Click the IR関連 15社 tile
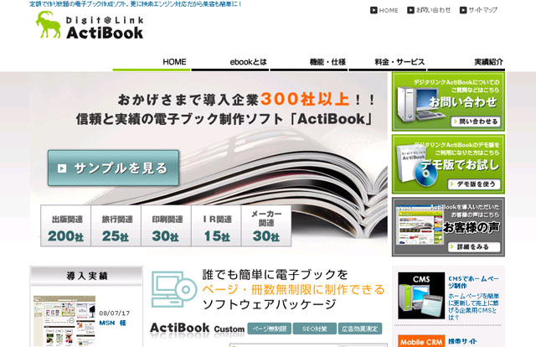Image resolution: width=536 pixels, height=347 pixels. (x=216, y=225)
